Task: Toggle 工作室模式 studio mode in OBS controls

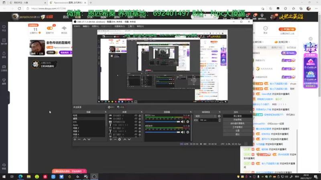Action: tap(238, 127)
